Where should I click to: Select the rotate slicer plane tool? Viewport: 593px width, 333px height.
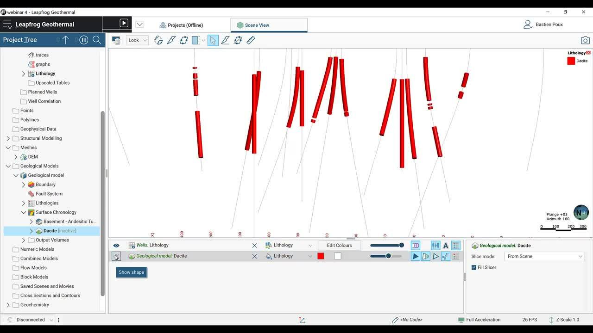(158, 40)
